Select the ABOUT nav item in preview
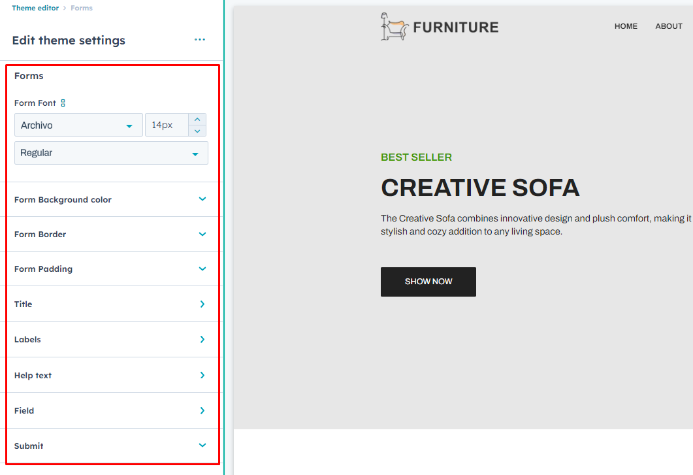Image resolution: width=693 pixels, height=475 pixels. tap(669, 26)
